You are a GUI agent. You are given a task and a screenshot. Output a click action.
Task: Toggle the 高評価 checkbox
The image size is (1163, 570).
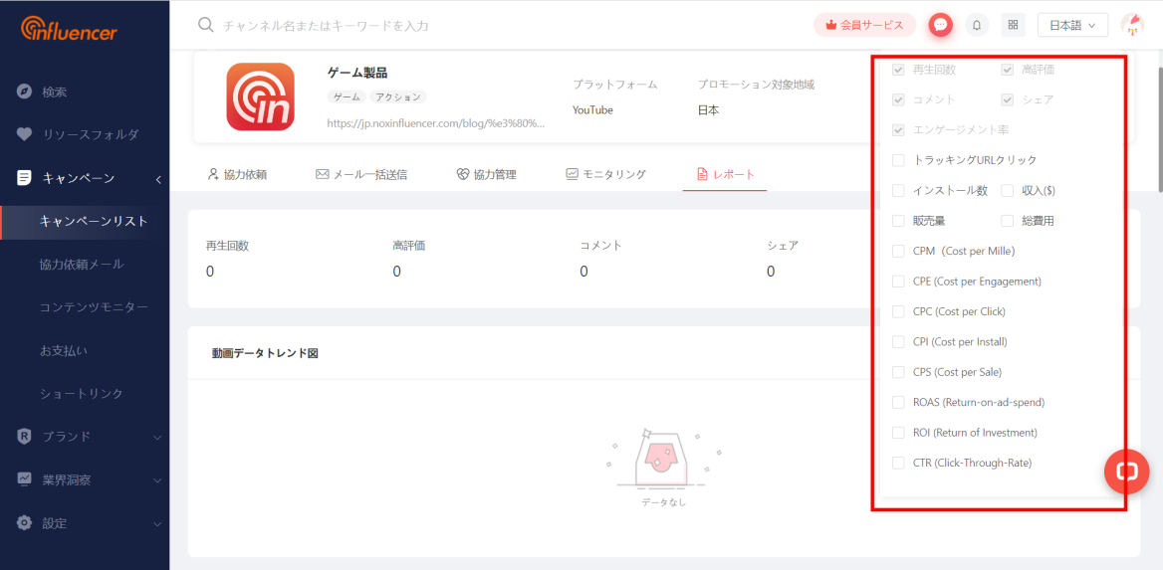tap(1008, 70)
